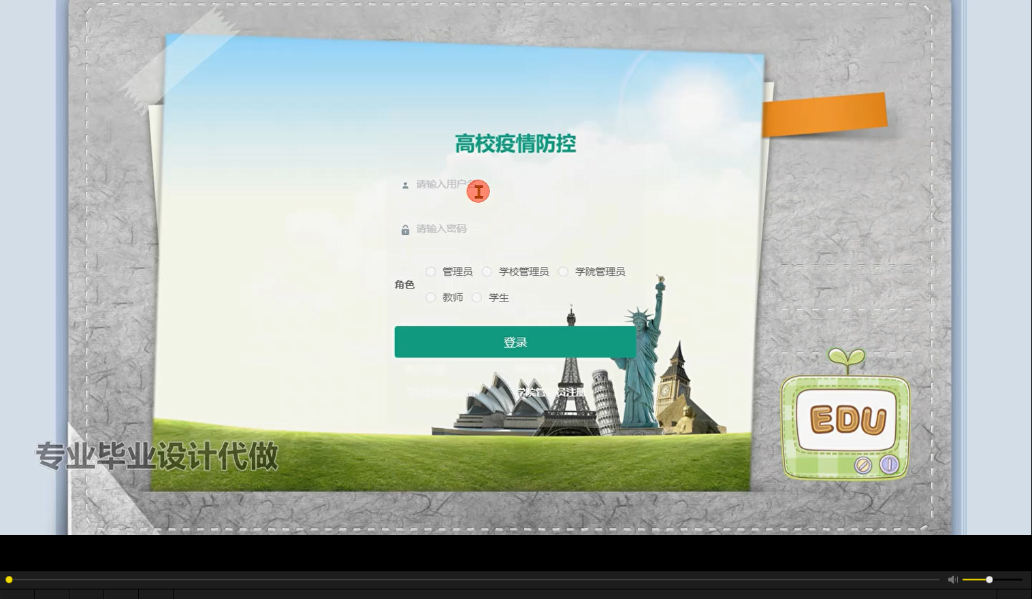
Task: Click the person icon in the username field
Action: point(405,184)
